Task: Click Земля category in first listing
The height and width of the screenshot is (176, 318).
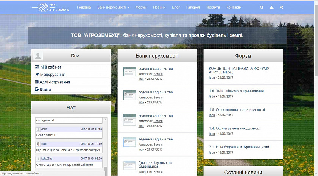Action: [x=158, y=74]
